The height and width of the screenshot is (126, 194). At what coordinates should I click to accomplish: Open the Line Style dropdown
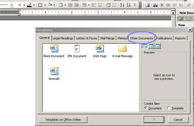pyautogui.click(x=12, y=5)
